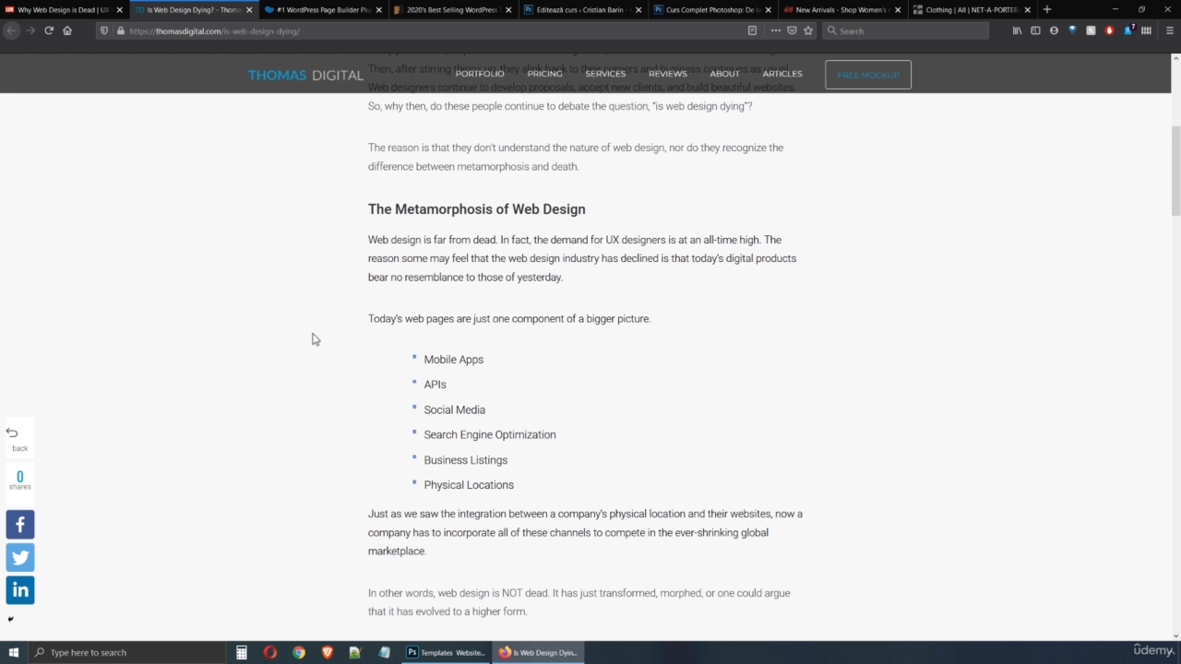Open Articles in site navigation

pyautogui.click(x=782, y=74)
